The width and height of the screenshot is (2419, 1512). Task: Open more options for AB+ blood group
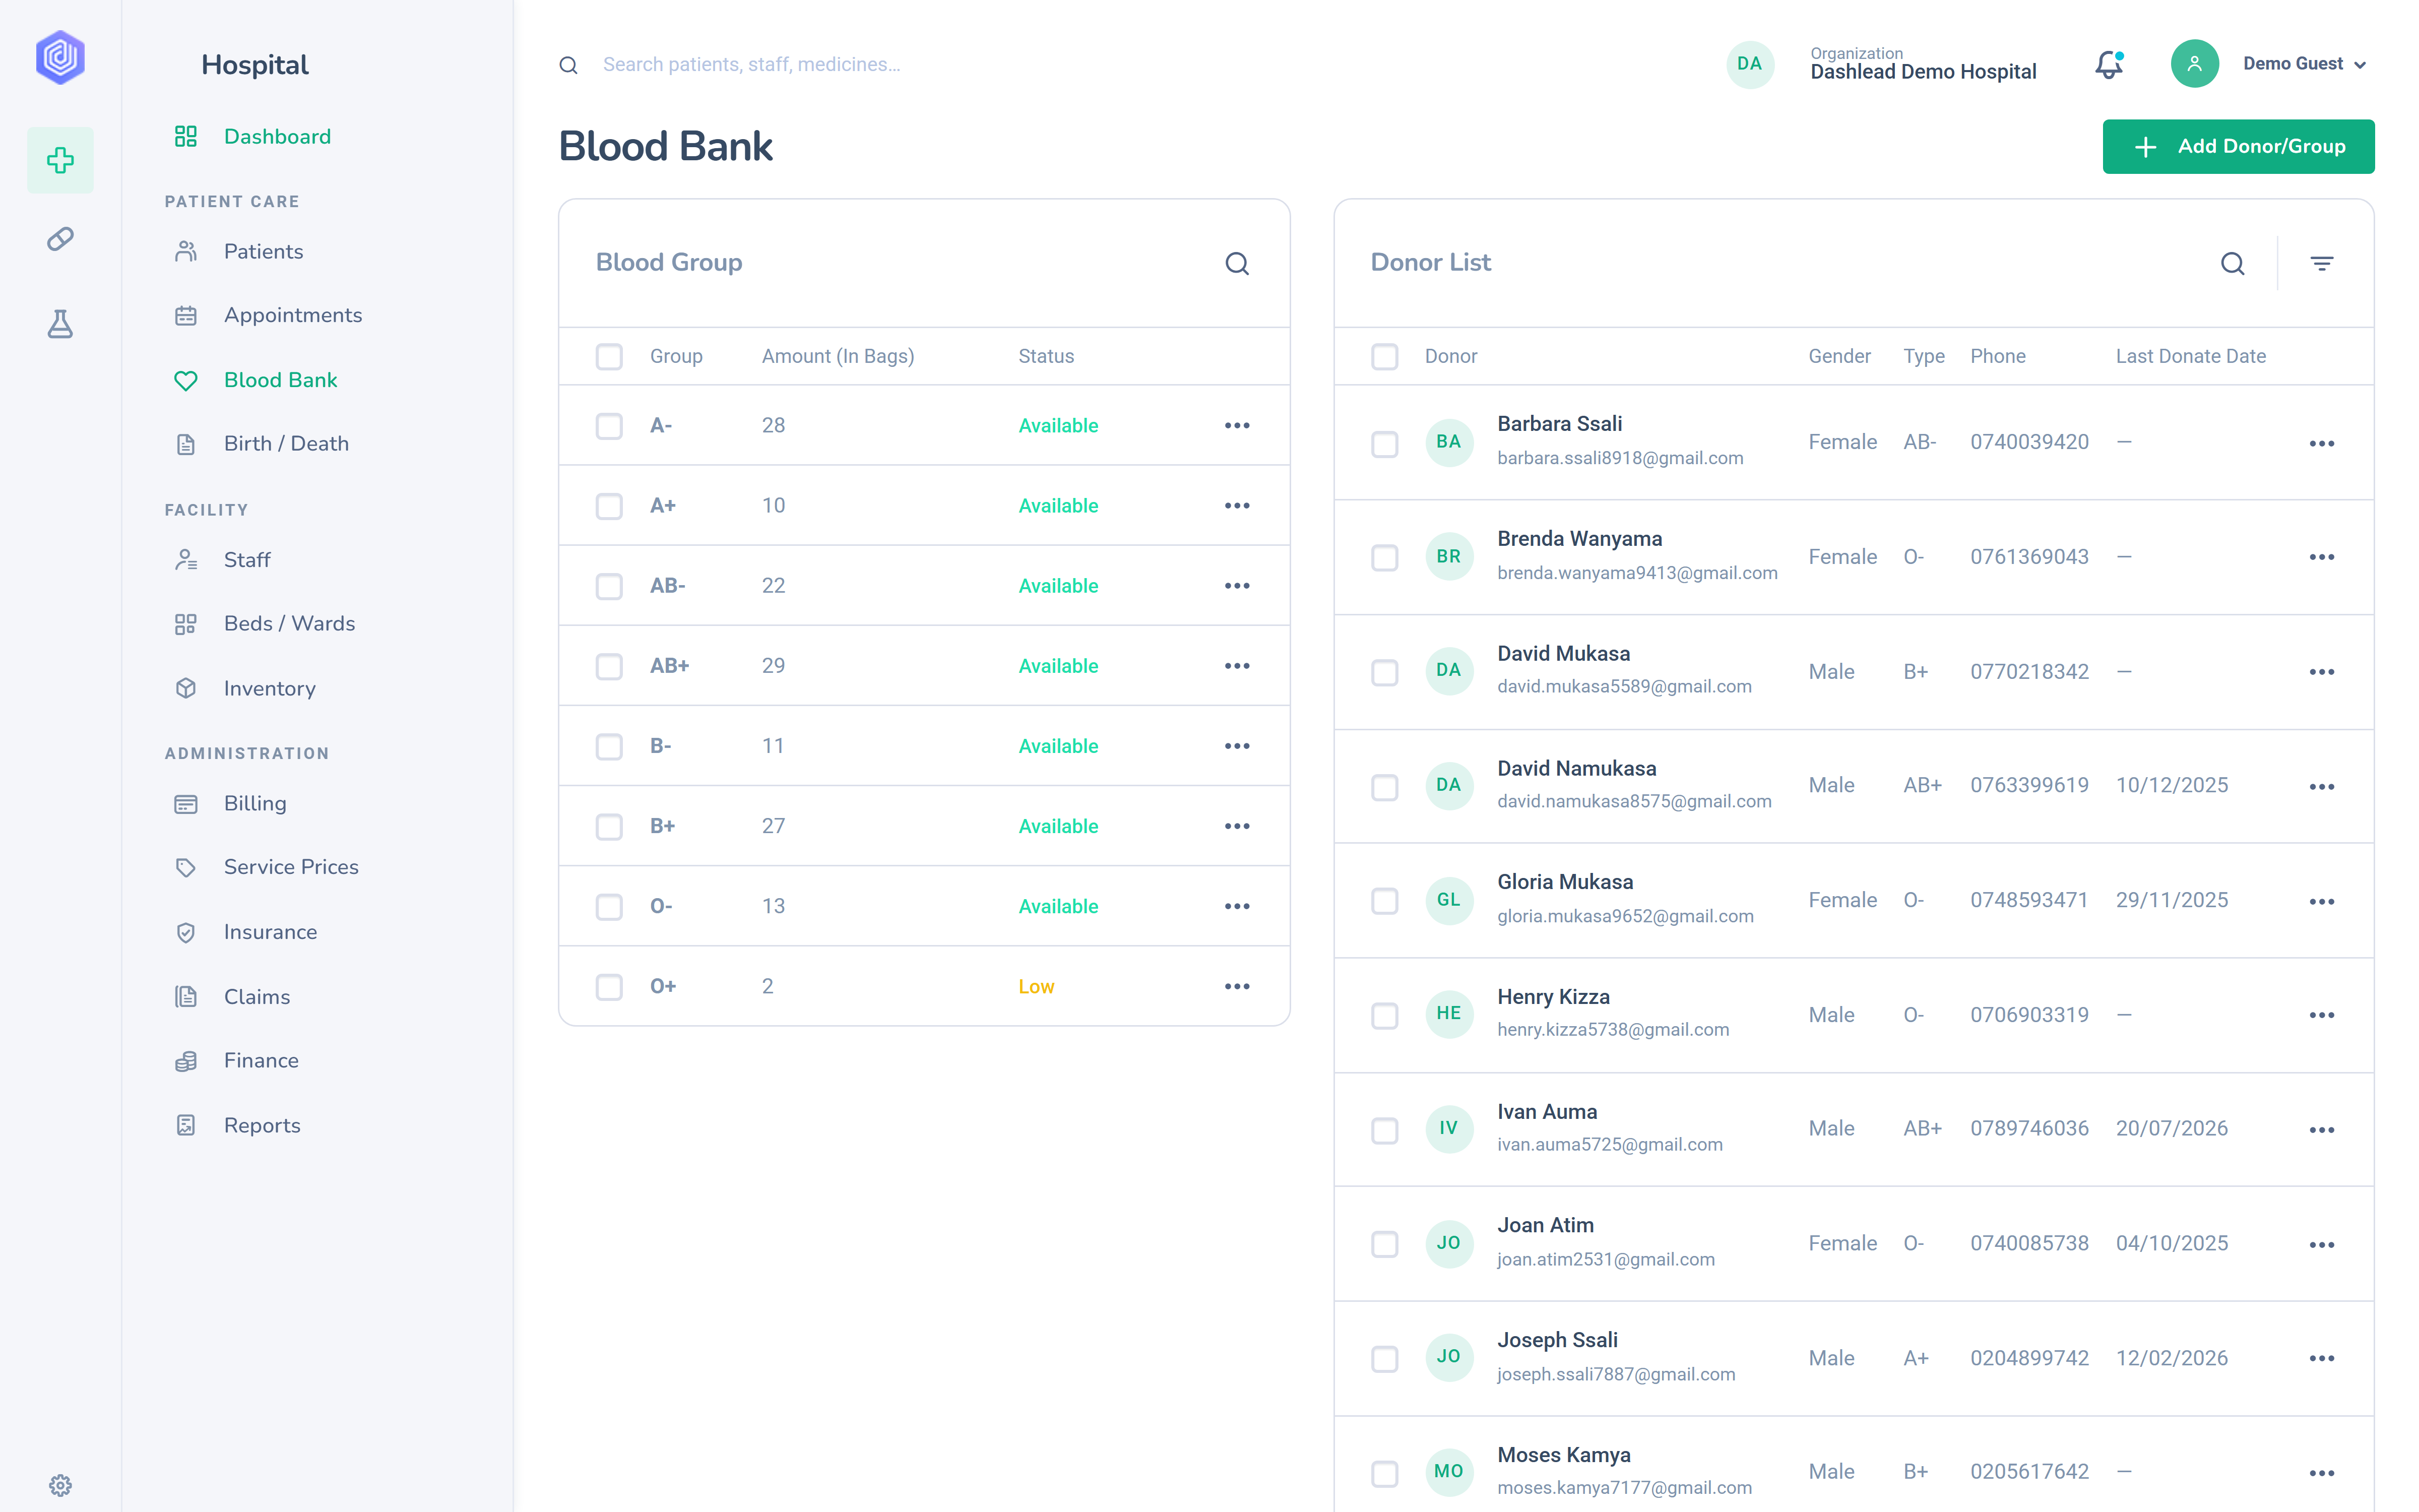pos(1237,665)
